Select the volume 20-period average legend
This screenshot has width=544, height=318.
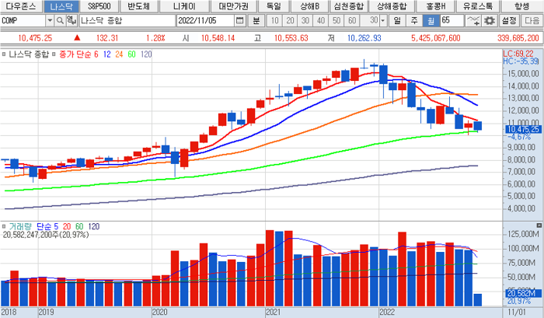(67, 226)
